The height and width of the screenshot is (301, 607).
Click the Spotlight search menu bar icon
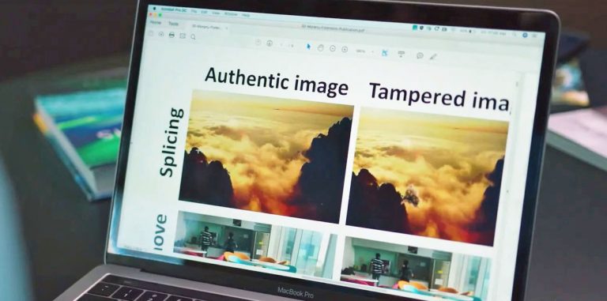click(x=515, y=35)
